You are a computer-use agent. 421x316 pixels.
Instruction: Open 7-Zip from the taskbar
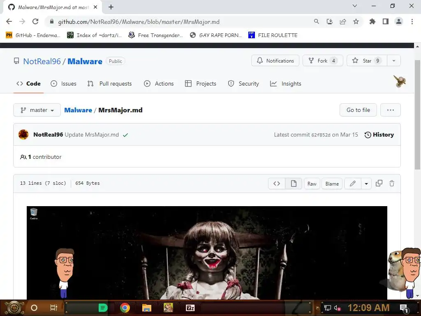pyautogui.click(x=190, y=308)
